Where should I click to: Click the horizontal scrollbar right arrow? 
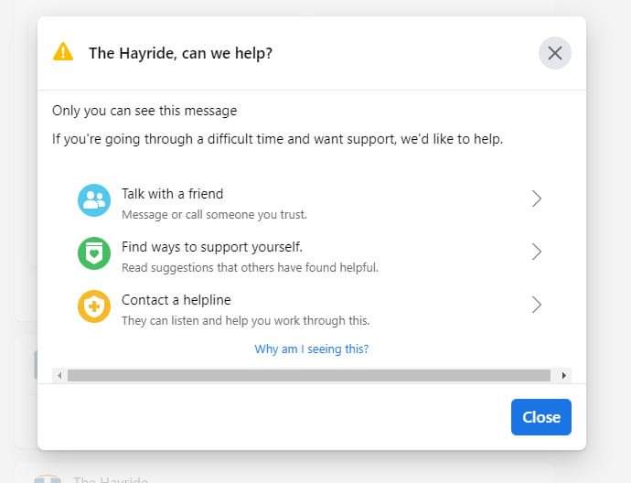click(x=564, y=375)
